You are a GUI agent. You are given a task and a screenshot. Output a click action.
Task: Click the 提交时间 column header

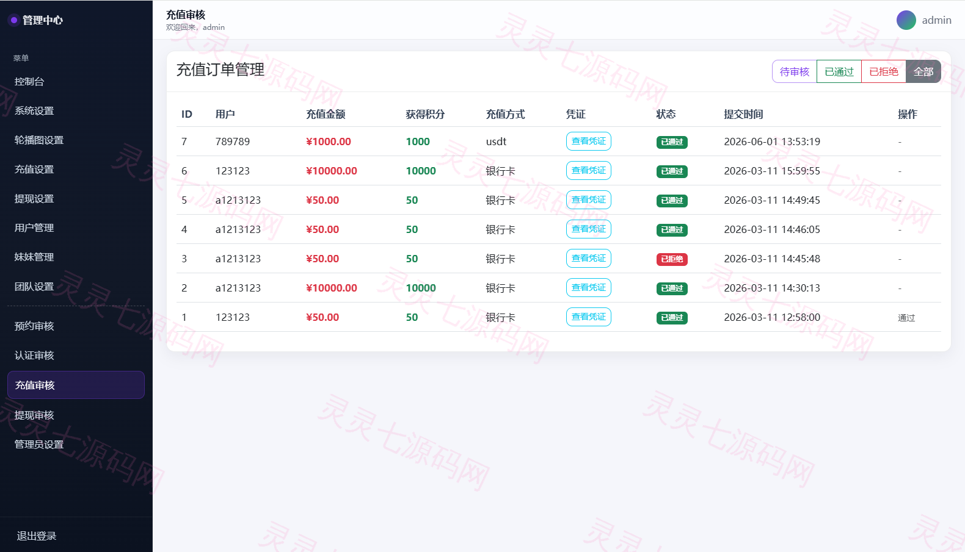(x=743, y=114)
